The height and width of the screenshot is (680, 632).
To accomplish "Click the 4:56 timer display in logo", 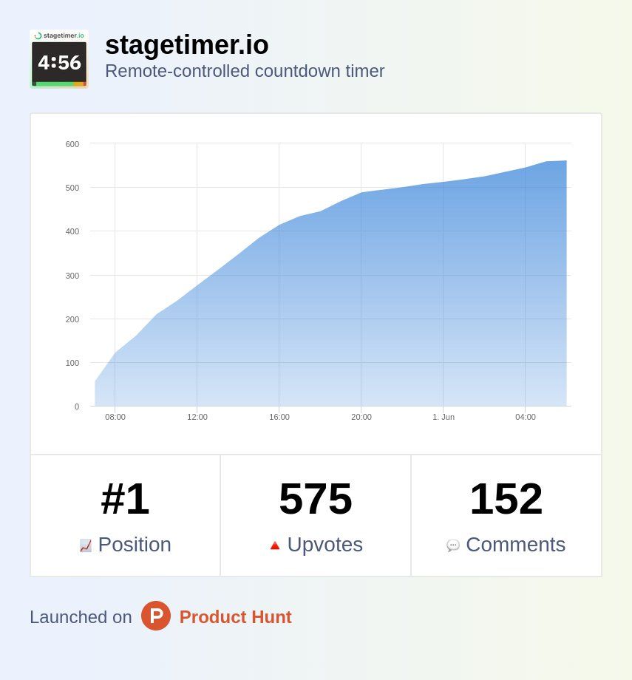I will pyautogui.click(x=59, y=63).
